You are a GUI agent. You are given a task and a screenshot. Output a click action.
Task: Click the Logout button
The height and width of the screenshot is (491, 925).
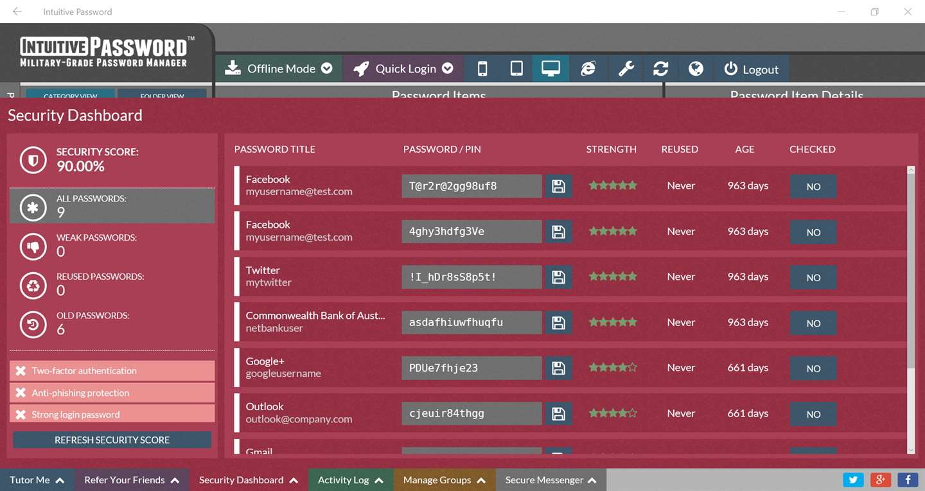tap(751, 69)
